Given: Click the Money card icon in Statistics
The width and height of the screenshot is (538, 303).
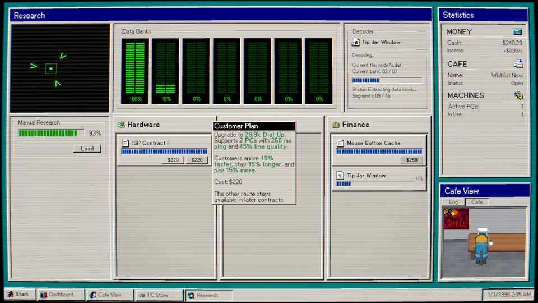Looking at the screenshot, I should tap(517, 32).
